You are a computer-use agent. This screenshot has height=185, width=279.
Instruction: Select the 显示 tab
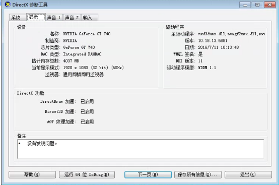(x=36, y=17)
